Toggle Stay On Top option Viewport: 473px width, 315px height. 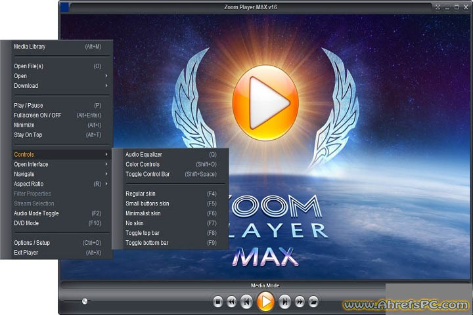[62, 135]
